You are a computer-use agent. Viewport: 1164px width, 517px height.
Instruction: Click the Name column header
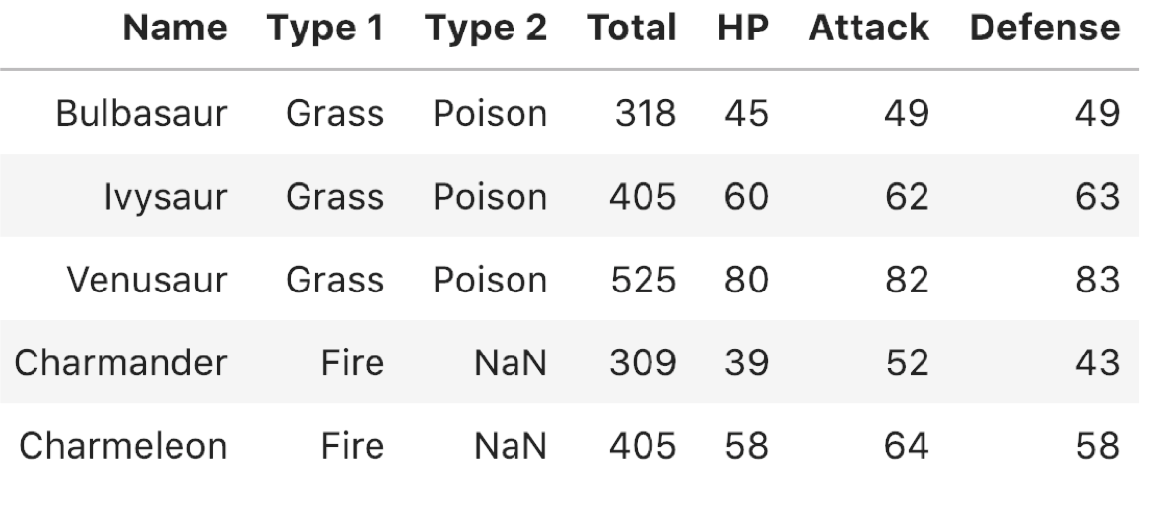(x=175, y=29)
